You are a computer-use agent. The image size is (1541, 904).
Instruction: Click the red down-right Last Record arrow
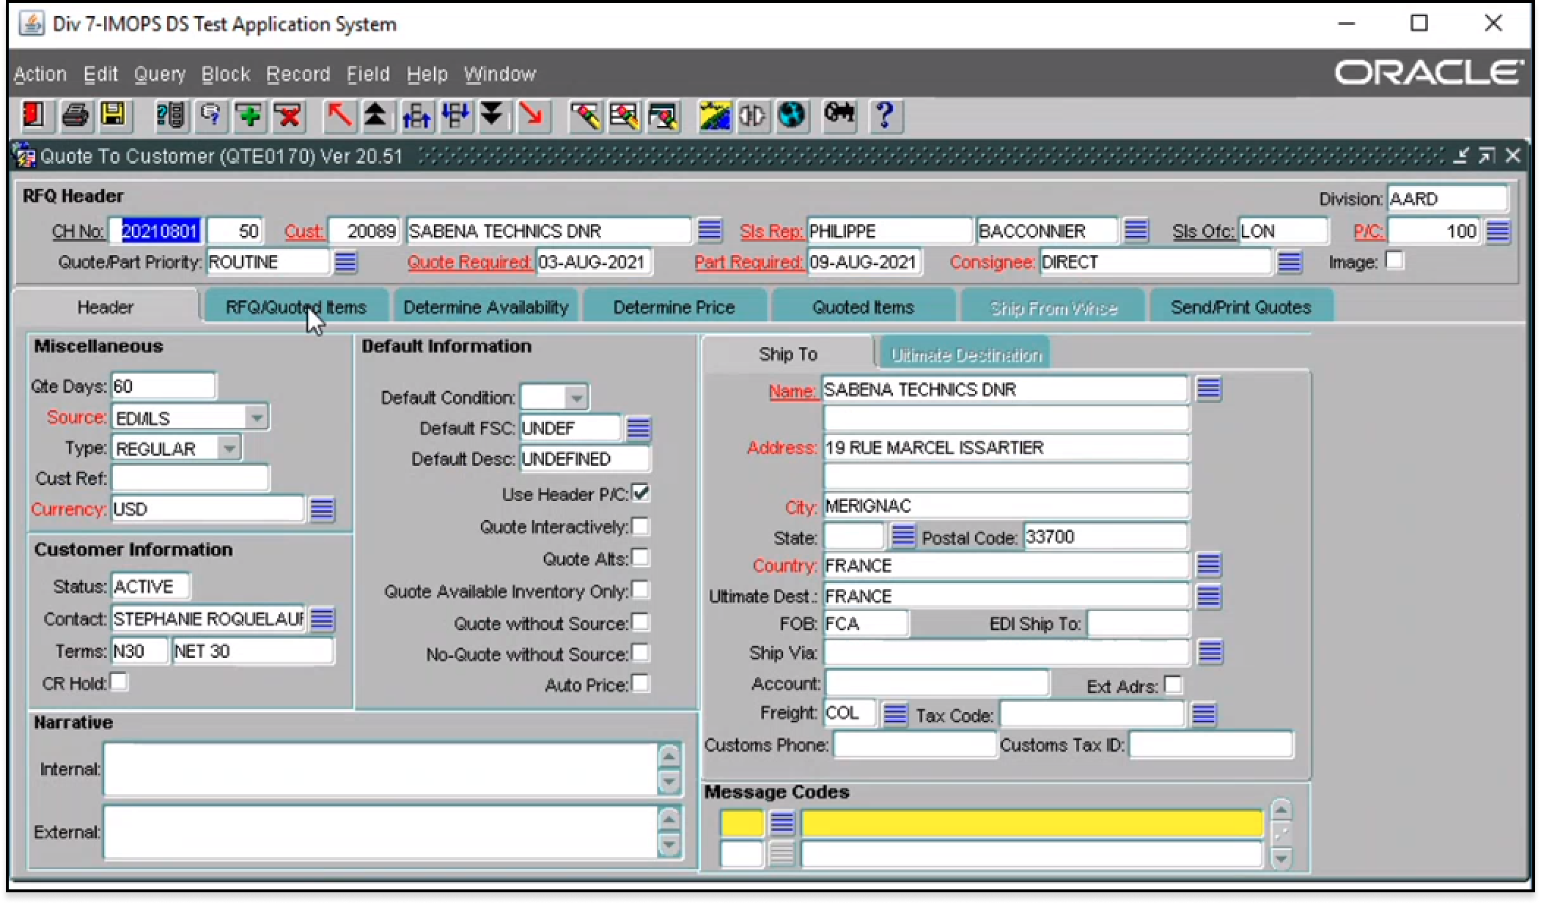(x=532, y=116)
